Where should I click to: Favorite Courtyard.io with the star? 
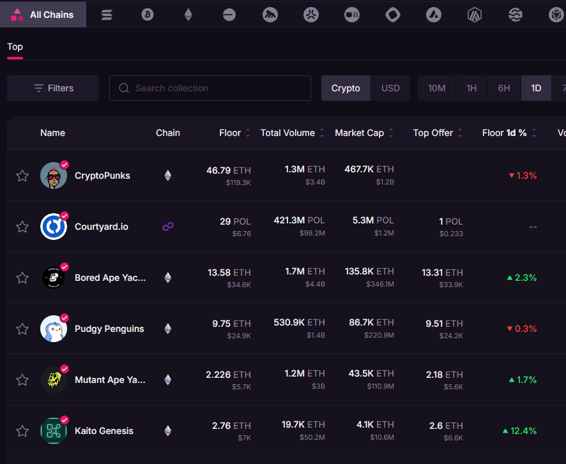22,227
